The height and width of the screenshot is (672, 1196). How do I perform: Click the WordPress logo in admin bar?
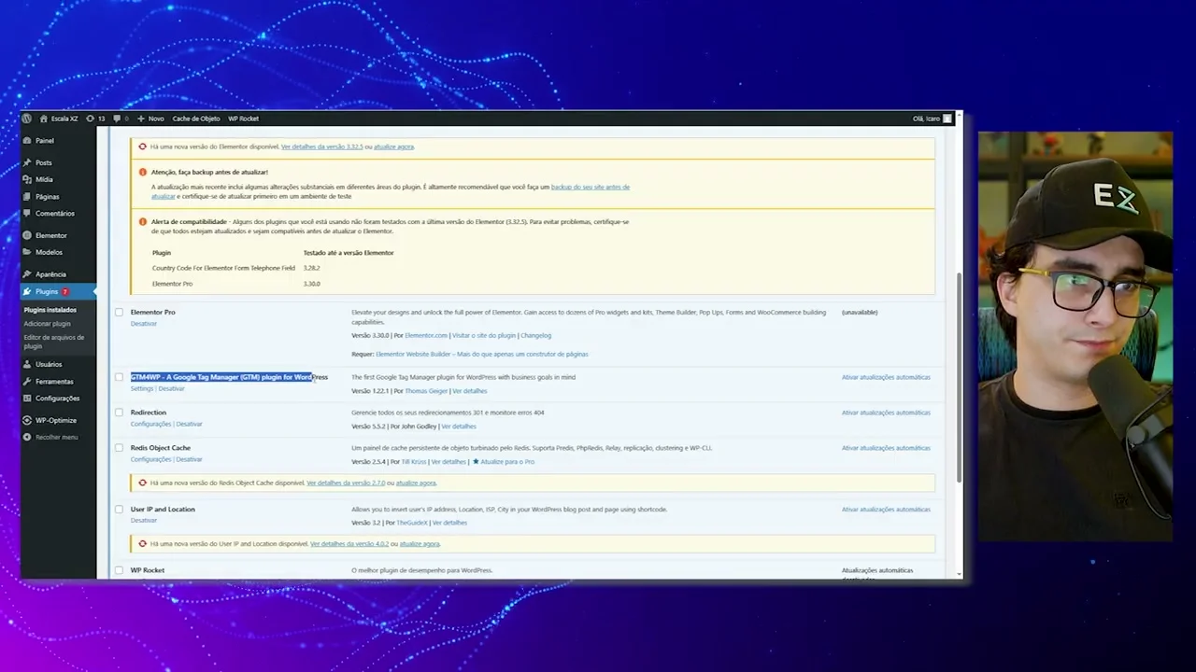pos(27,119)
